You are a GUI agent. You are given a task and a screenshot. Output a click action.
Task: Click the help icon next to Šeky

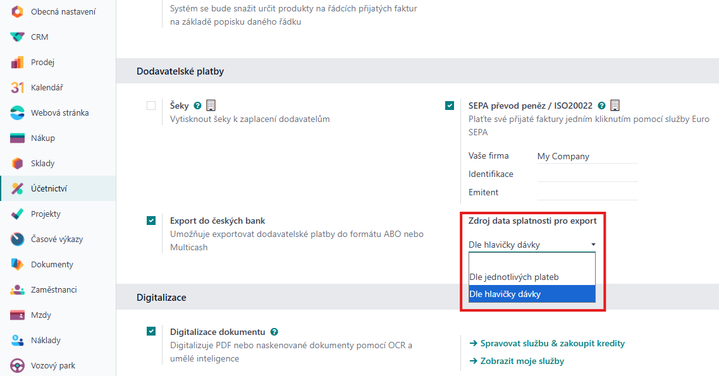click(x=198, y=106)
